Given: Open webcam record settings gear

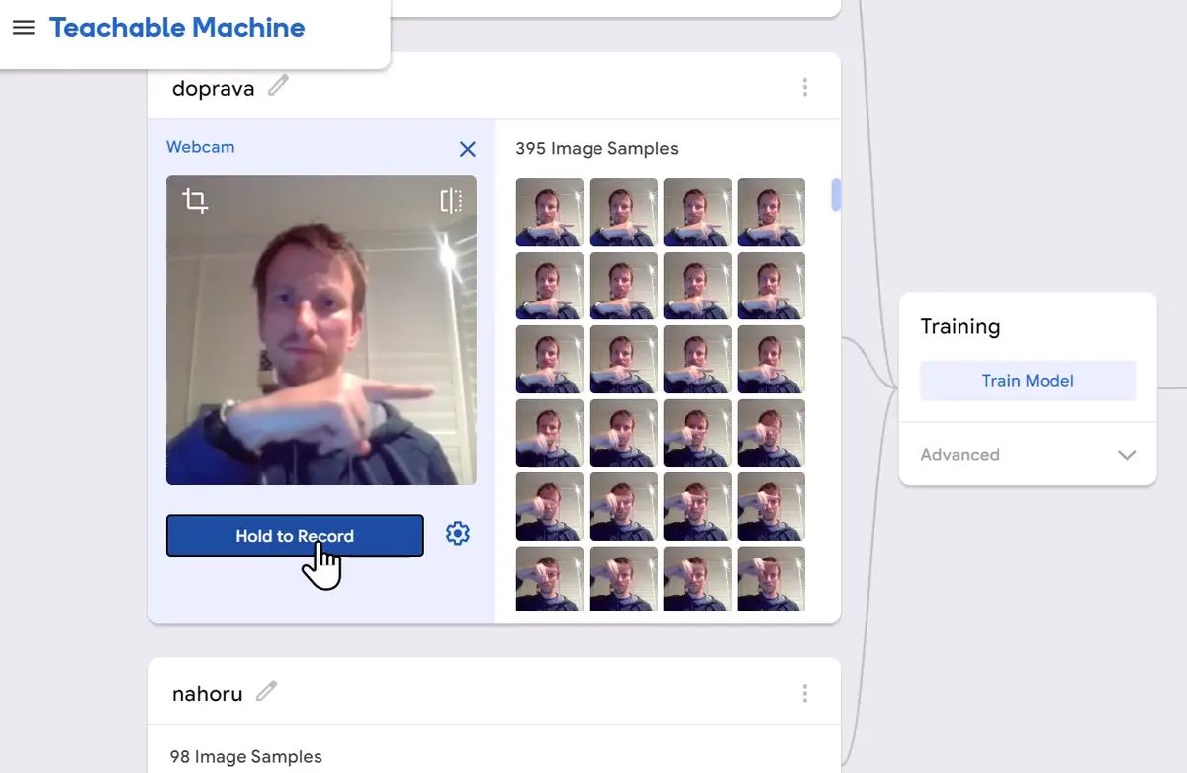Looking at the screenshot, I should (x=457, y=534).
